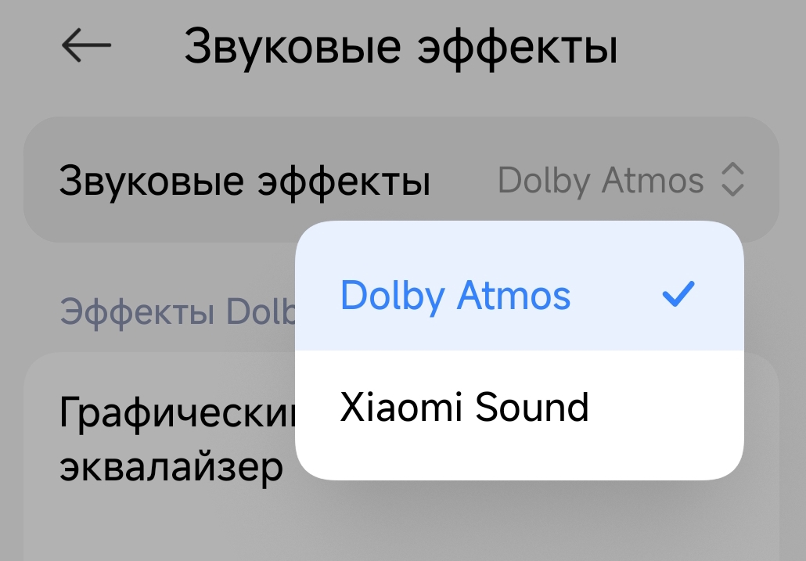The height and width of the screenshot is (561, 806).
Task: Choose the Dolby Atmos popup option
Action: (x=455, y=295)
